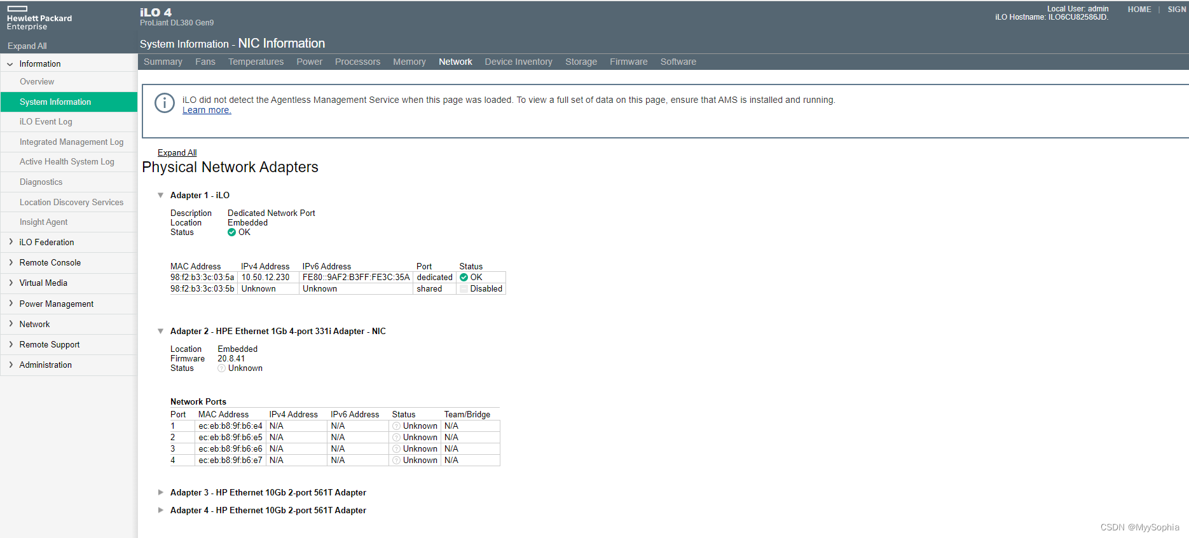Expand the Remote Console sidebar group
The image size is (1189, 538).
point(10,262)
